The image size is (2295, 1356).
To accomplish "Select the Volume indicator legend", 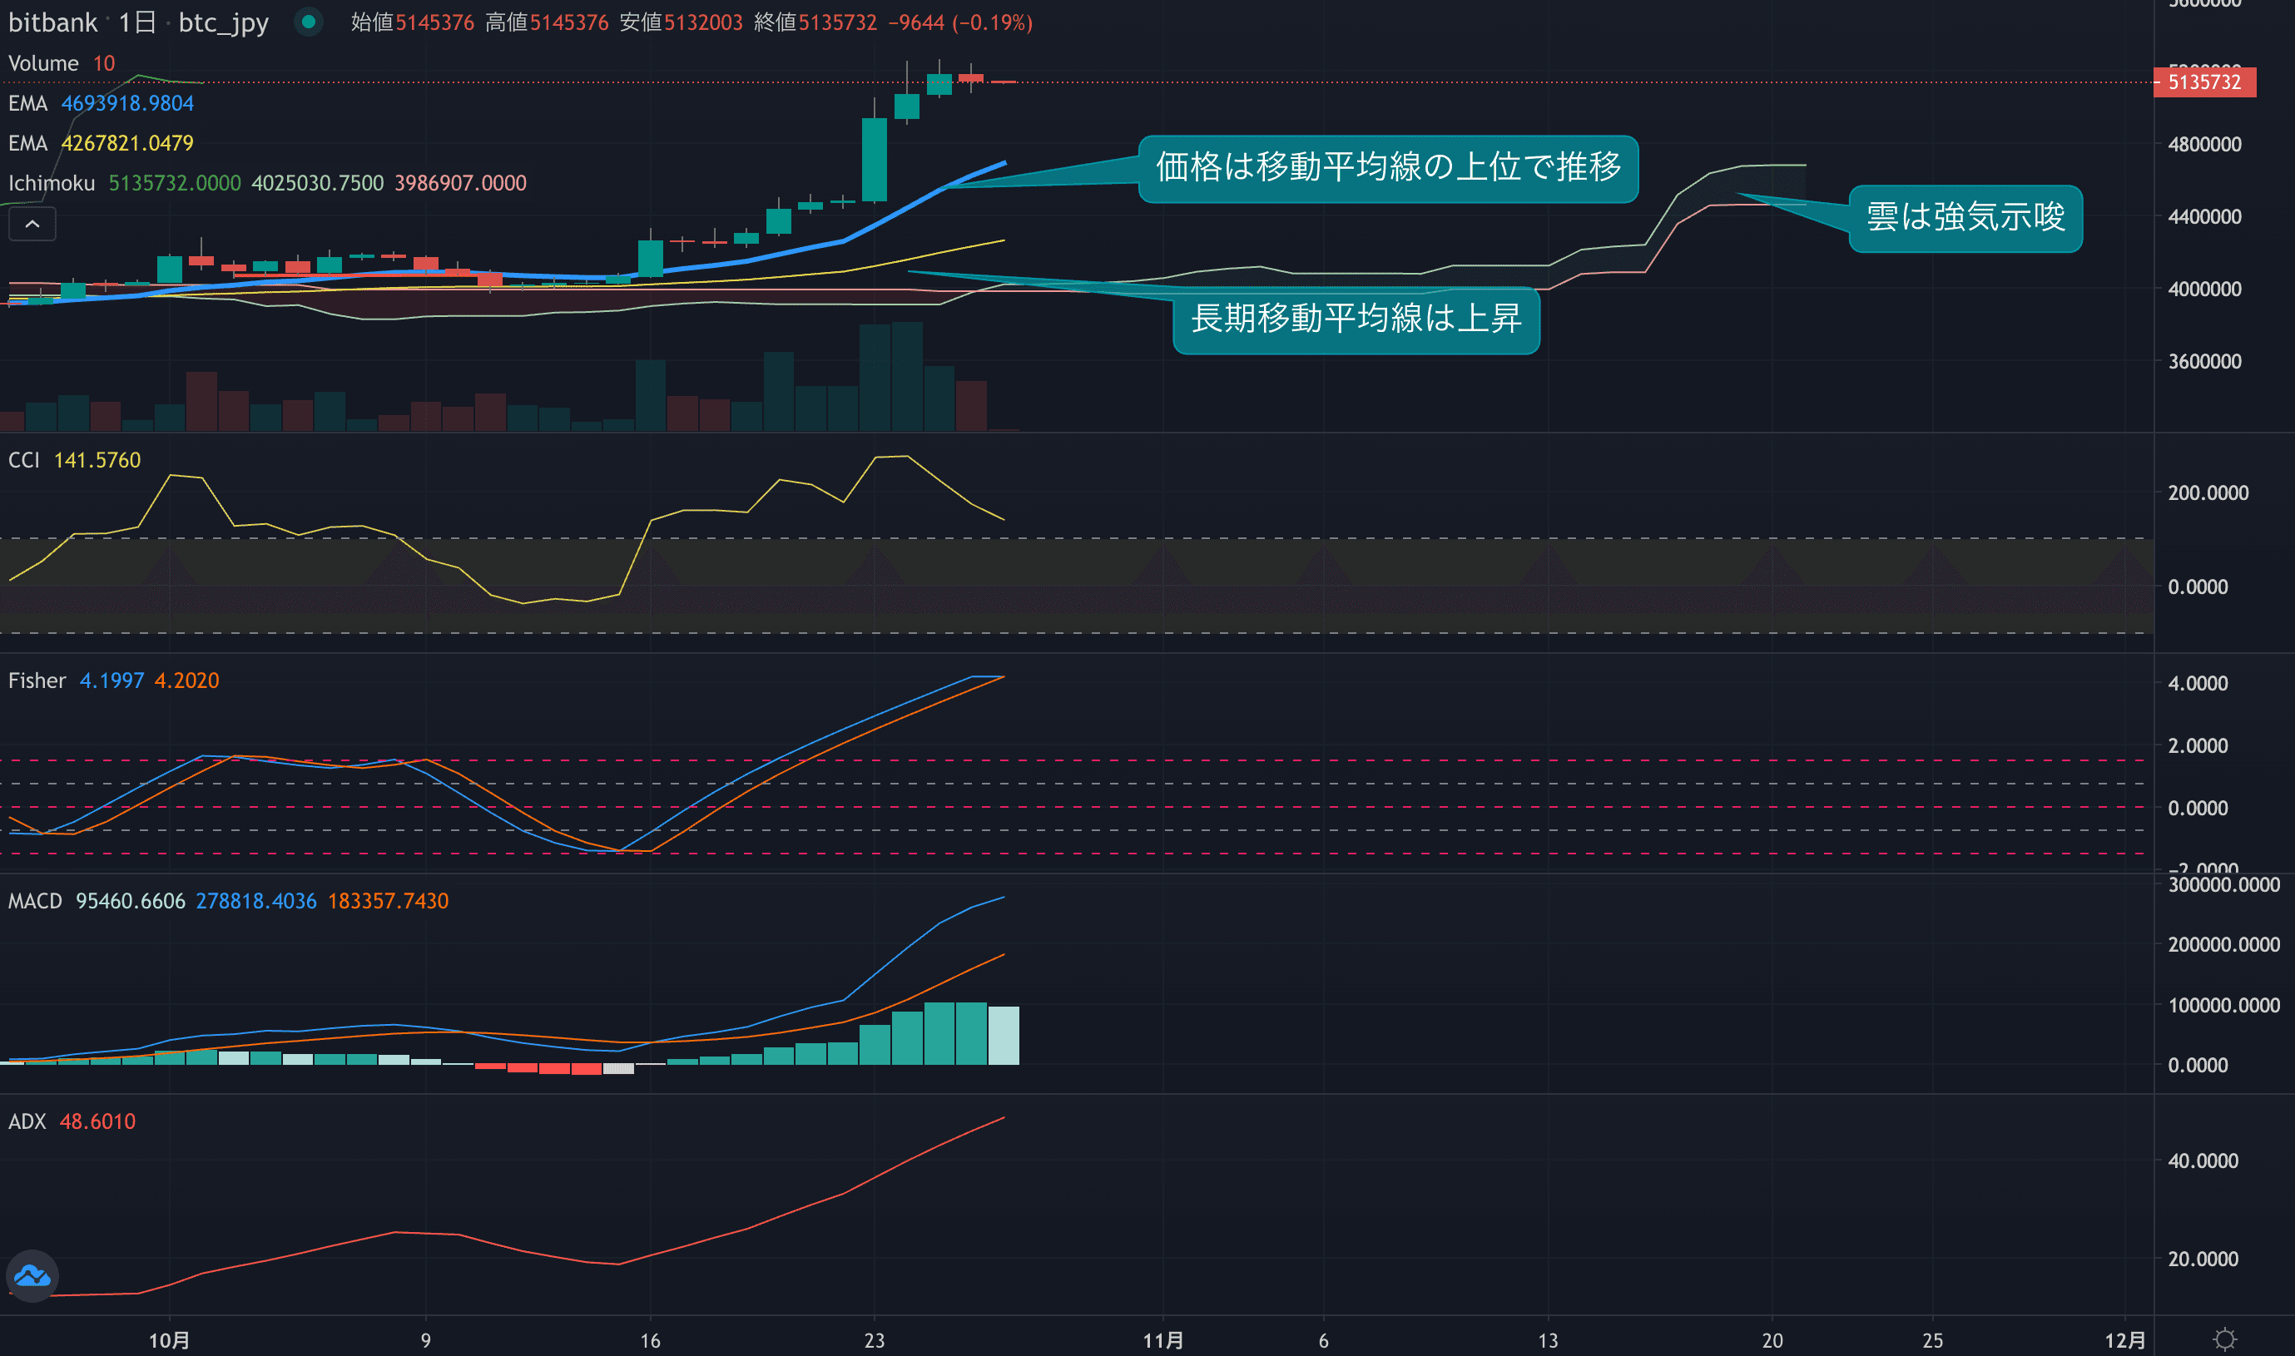I will [x=43, y=63].
